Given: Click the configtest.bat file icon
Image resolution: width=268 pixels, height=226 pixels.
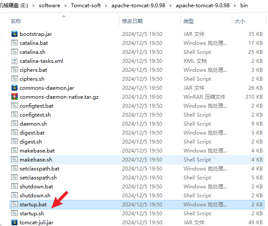Looking at the screenshot, I should (15, 106).
